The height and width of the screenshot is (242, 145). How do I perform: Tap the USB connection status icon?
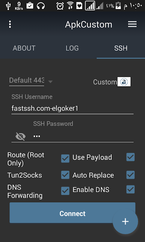[x=8, y=6]
